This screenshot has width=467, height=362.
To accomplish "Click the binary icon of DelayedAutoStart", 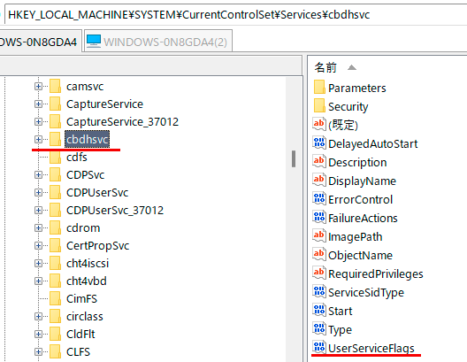I will point(319,143).
